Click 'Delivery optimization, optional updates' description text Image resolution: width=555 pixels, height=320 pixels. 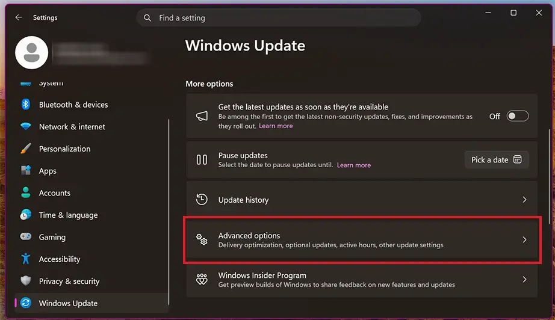click(x=330, y=245)
